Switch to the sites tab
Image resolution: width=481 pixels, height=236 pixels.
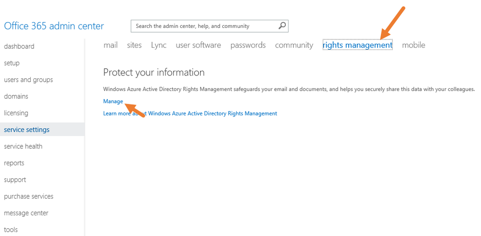134,45
